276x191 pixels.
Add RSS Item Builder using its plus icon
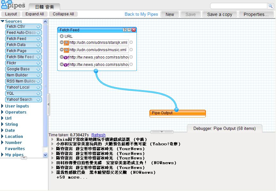click(38, 81)
